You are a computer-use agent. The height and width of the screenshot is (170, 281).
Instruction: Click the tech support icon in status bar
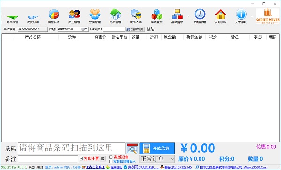[x=197, y=167]
